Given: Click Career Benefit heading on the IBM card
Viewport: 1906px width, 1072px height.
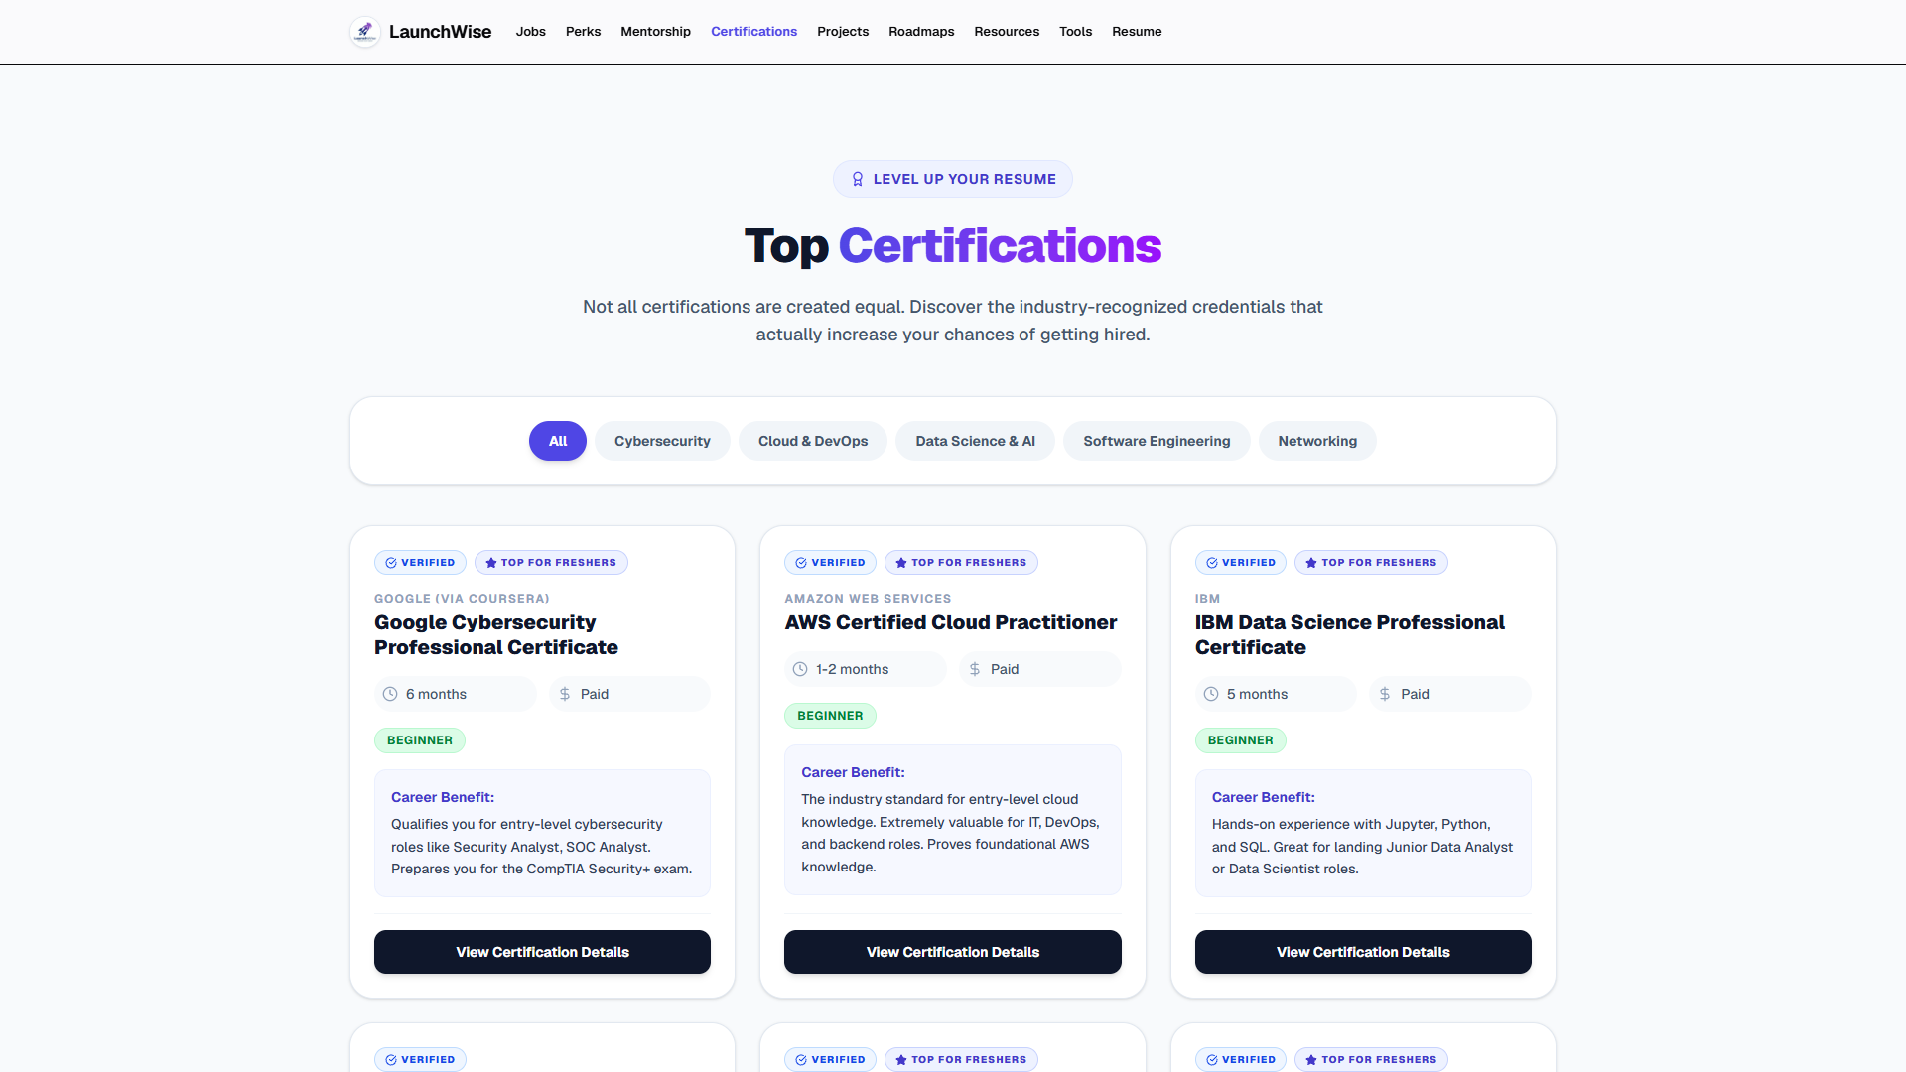Looking at the screenshot, I should [1264, 797].
